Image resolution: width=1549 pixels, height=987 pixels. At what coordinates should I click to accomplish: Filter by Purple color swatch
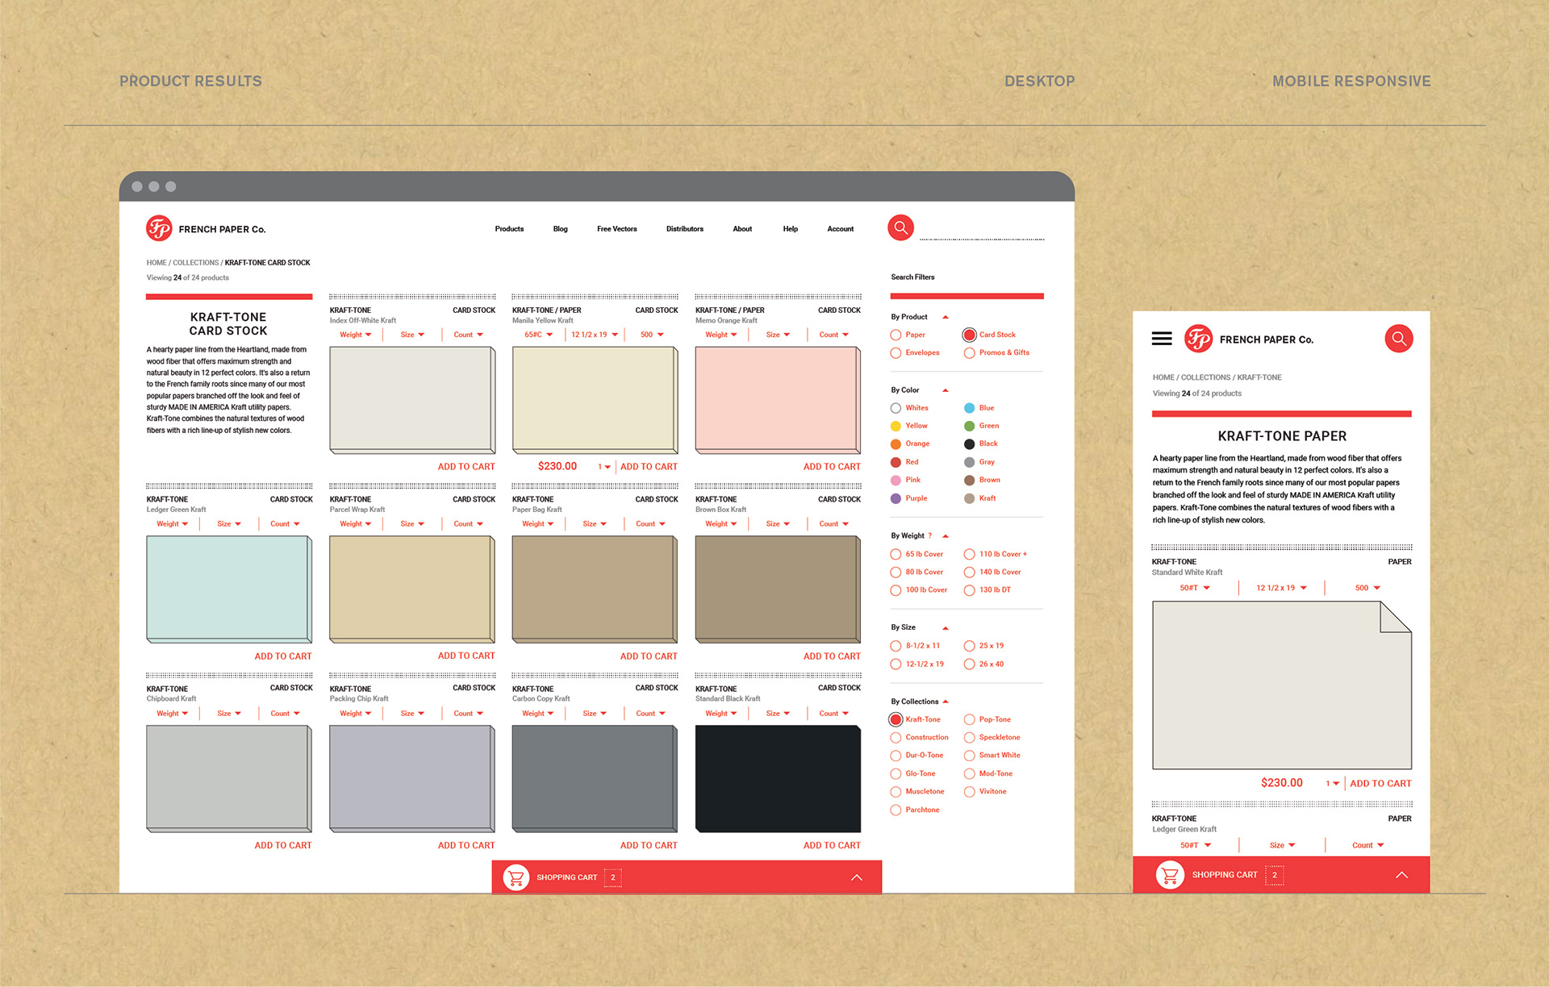(896, 498)
